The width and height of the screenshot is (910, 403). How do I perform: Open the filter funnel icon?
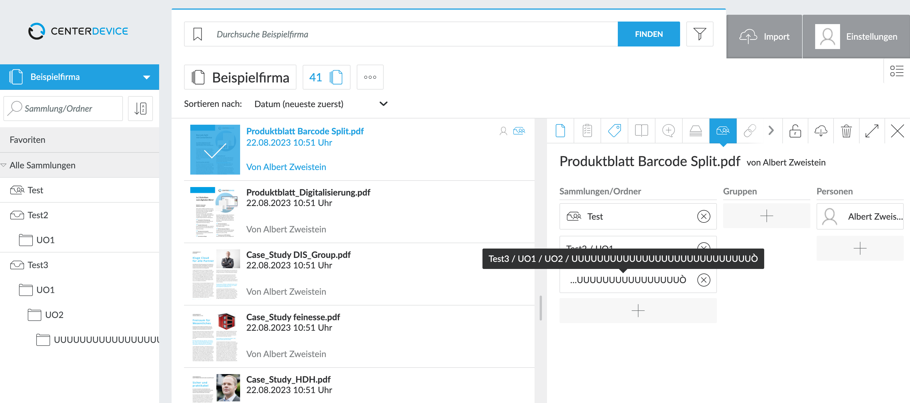pyautogui.click(x=699, y=34)
